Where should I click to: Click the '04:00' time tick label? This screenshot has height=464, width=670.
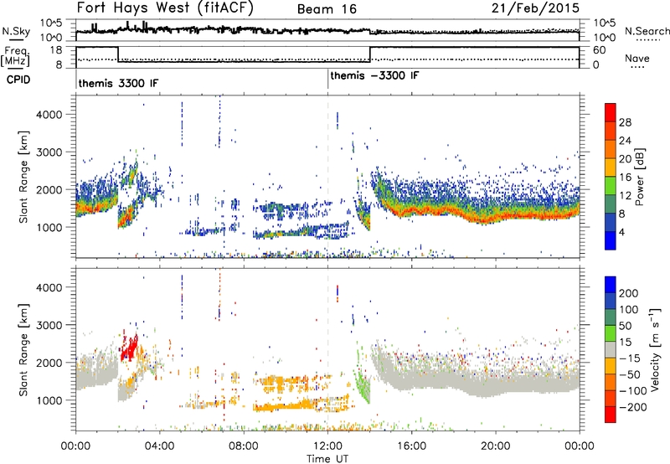160,446
